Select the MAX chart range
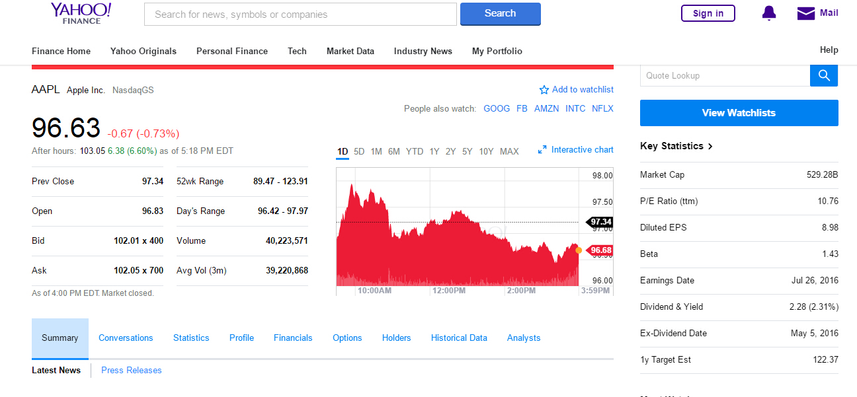This screenshot has width=857, height=397. click(x=509, y=151)
